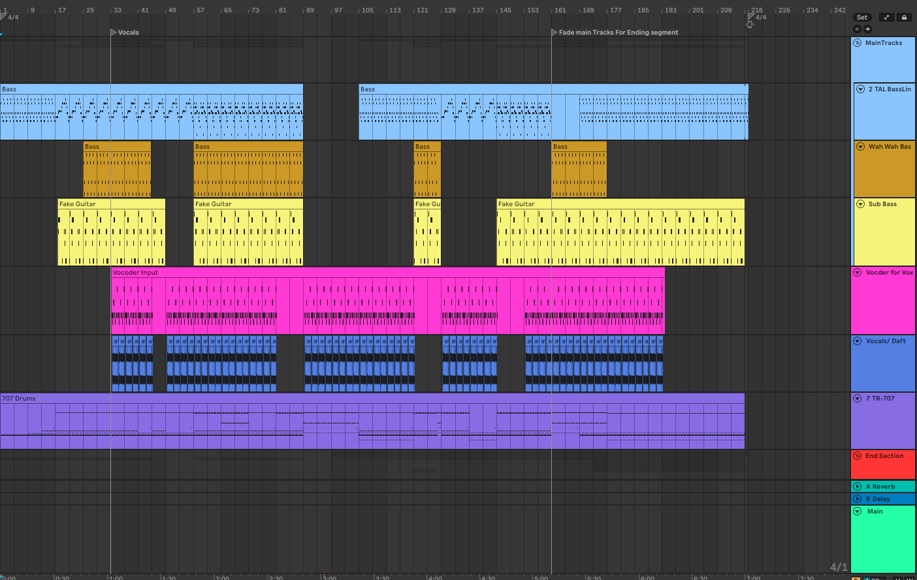Collapse the Main track

[x=858, y=511]
